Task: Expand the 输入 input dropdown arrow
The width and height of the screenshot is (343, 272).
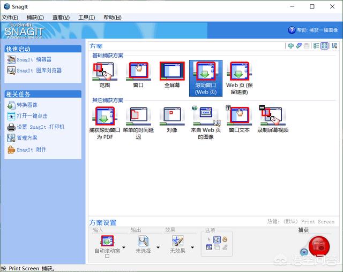Action: (124, 247)
